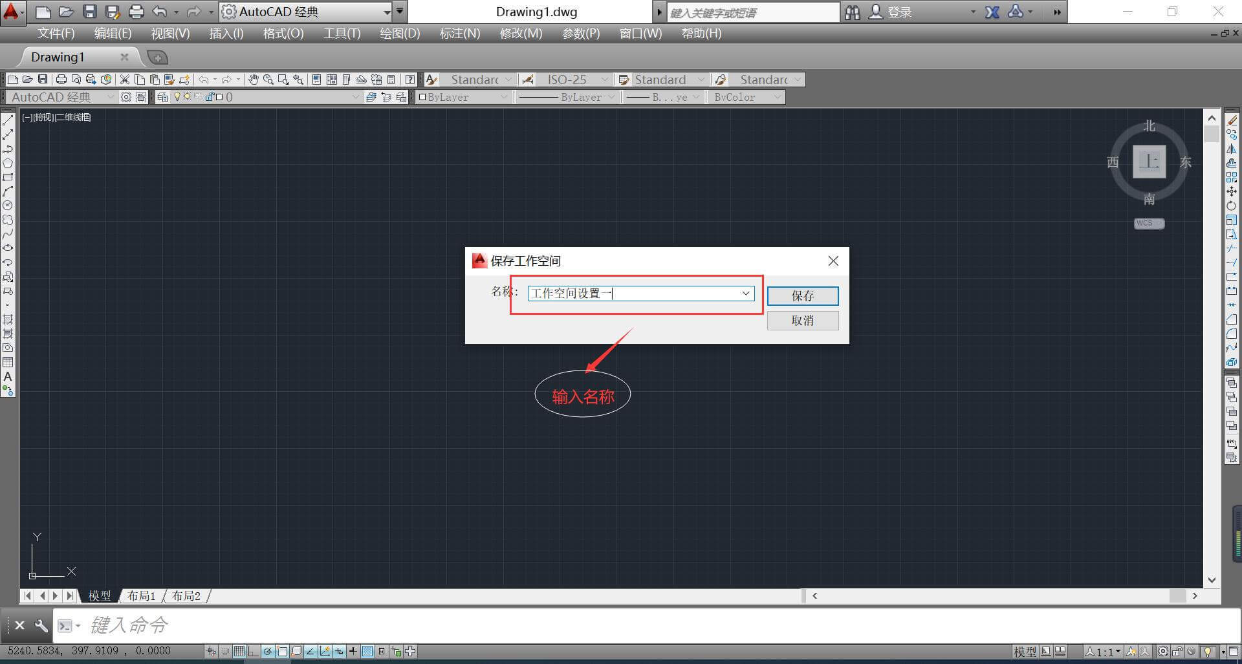Open the layer 0 dropdown list
The image size is (1242, 664).
pos(355,97)
